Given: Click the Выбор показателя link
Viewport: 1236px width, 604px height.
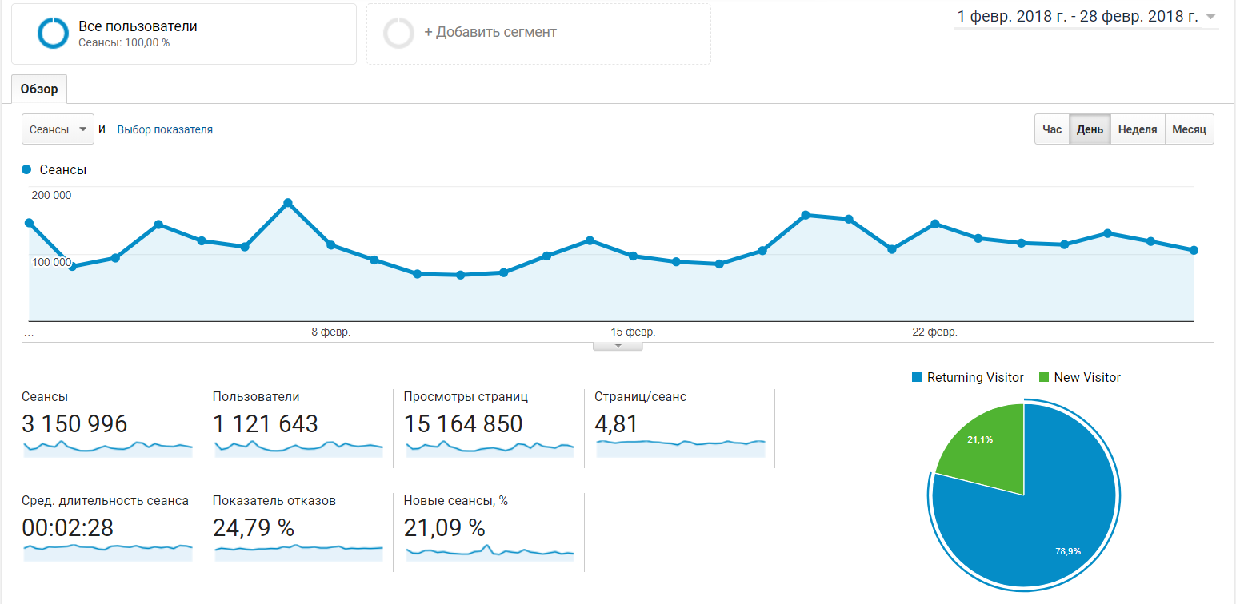Looking at the screenshot, I should [165, 129].
